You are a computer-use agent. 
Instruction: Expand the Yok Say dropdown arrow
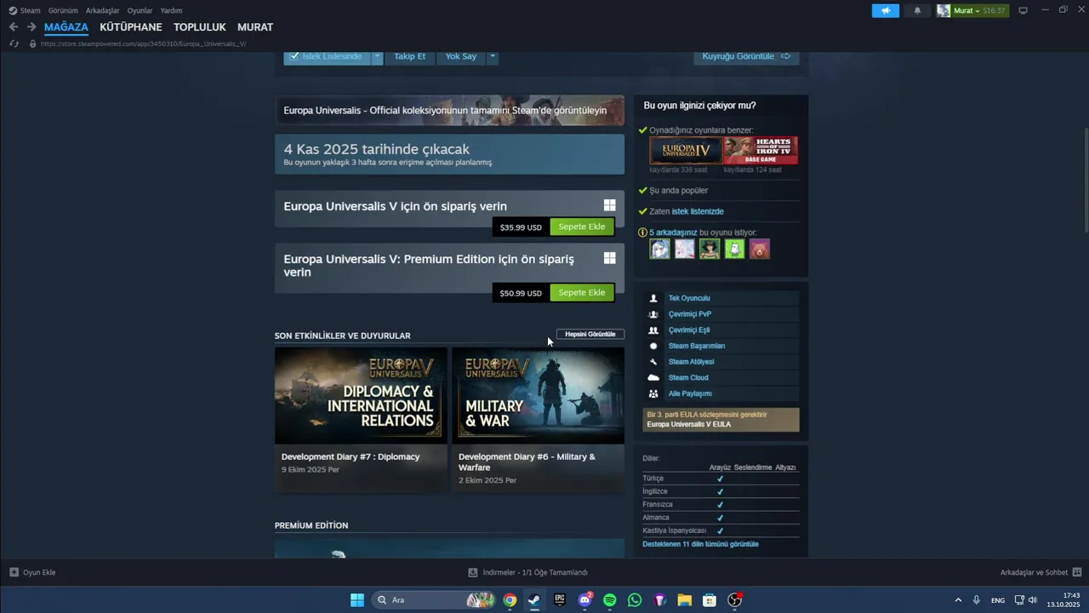[492, 56]
